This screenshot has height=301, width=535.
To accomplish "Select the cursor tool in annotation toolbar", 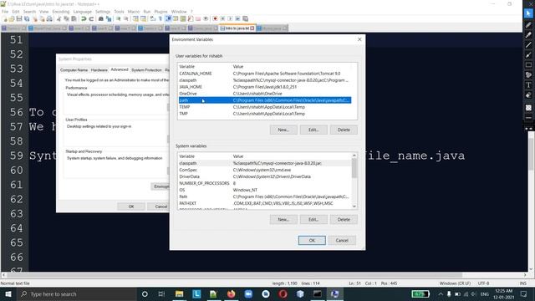I will 528,13.
